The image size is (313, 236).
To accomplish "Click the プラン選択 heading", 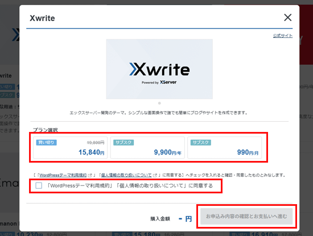I will (x=46, y=130).
